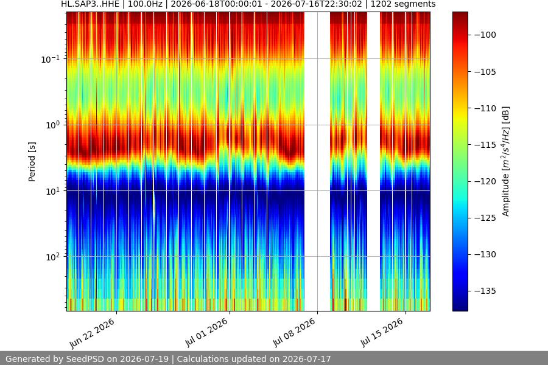Viewport: 548px width, 365px height.
Task: Click 'Calculations updated on 2026-07-17' footer text
Action: [254, 359]
